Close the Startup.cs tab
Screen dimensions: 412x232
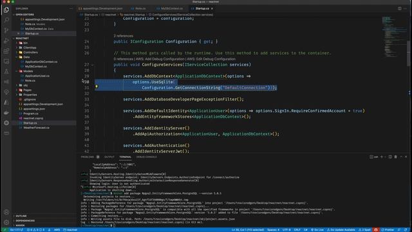[212, 8]
